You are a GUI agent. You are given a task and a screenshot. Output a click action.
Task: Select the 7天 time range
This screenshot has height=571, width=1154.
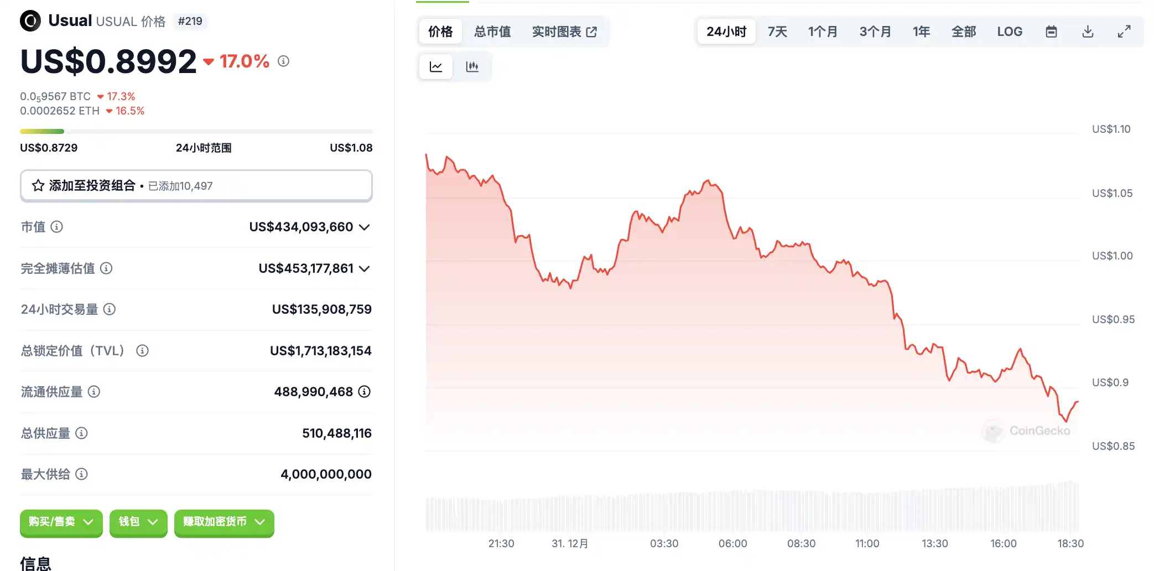pyautogui.click(x=777, y=32)
